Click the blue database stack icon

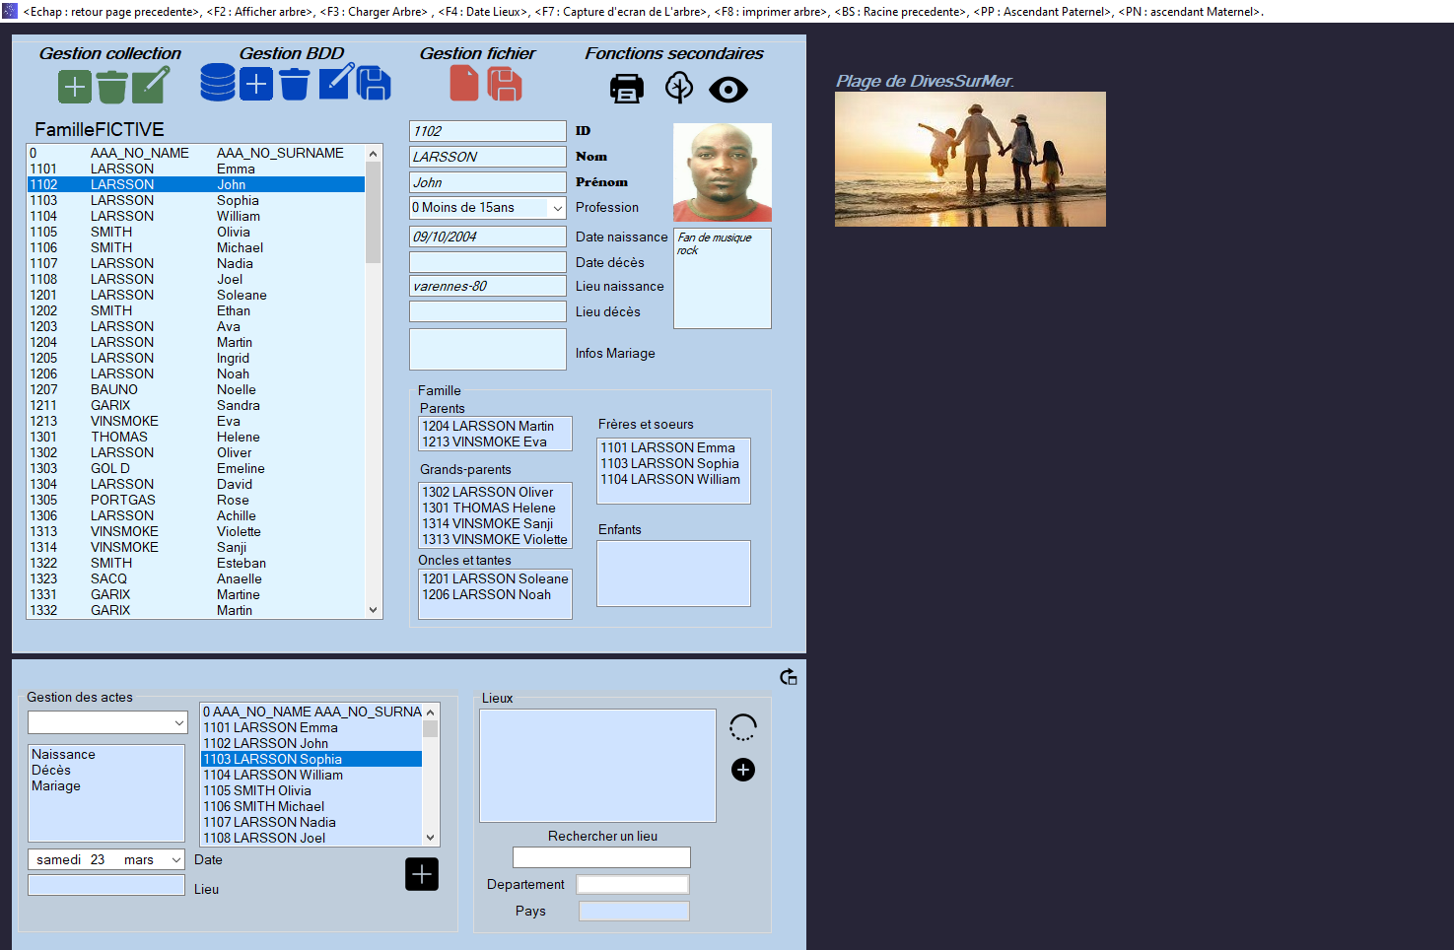pyautogui.click(x=218, y=84)
